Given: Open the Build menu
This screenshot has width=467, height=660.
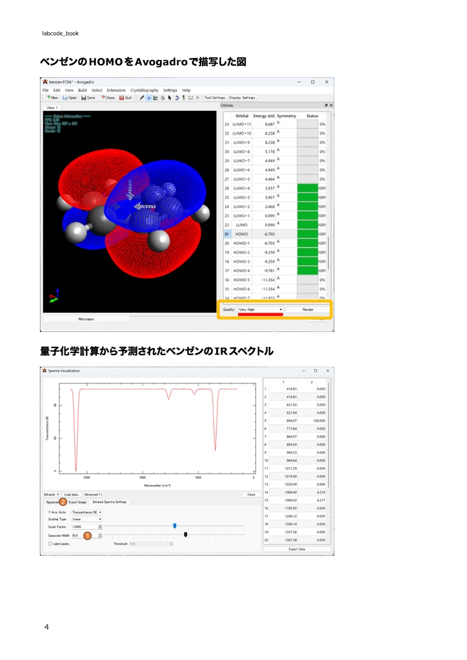Looking at the screenshot, I should pyautogui.click(x=83, y=90).
